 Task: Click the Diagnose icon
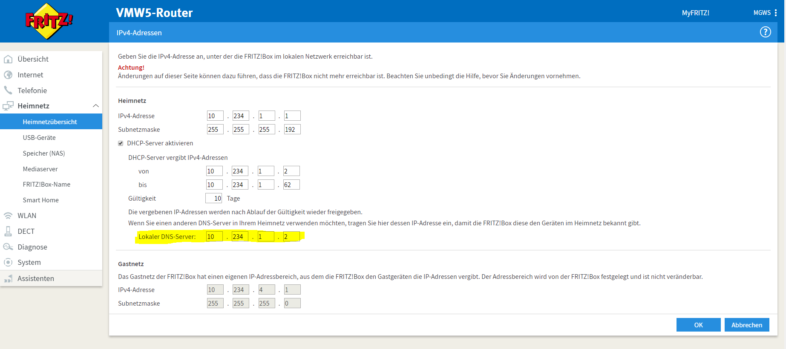tap(8, 247)
